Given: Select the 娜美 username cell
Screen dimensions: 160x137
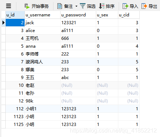Looking at the screenshot, I should tap(42, 70).
